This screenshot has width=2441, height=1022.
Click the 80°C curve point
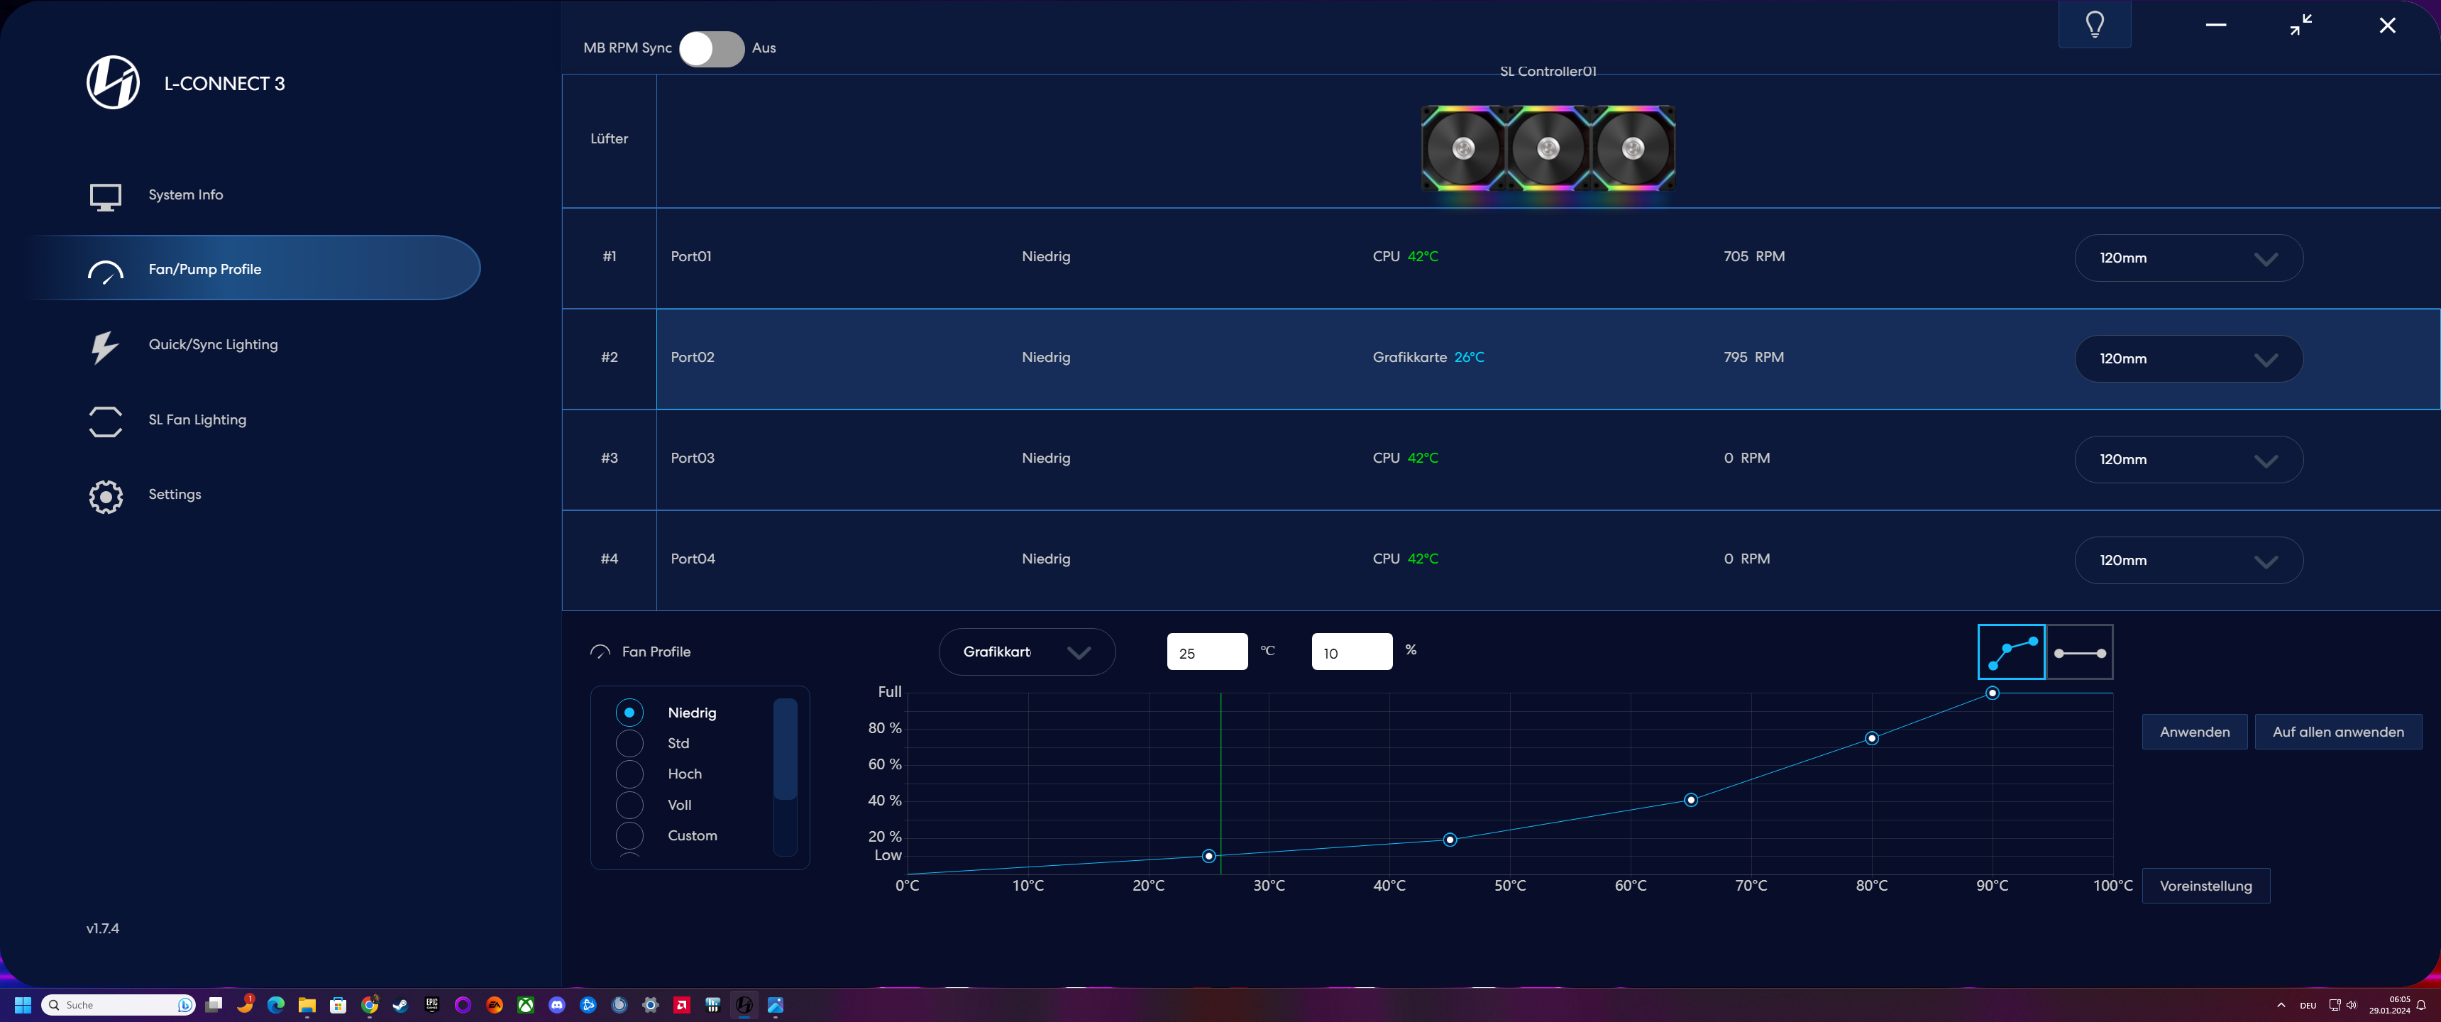tap(1870, 739)
